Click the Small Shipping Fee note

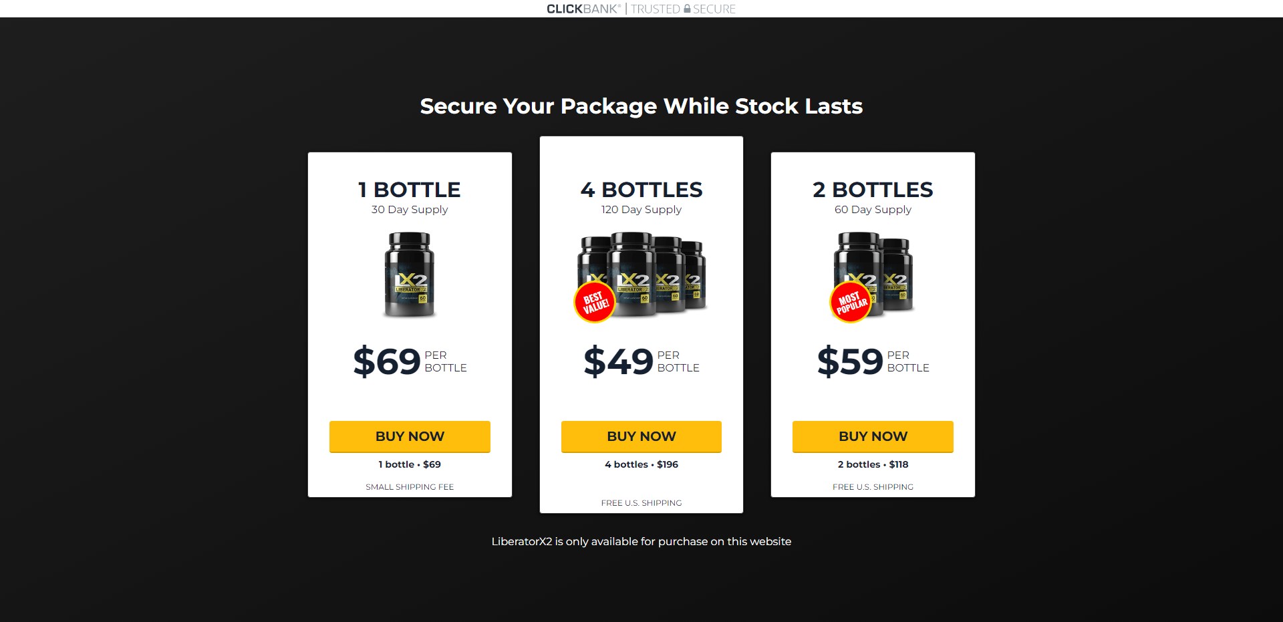point(410,487)
